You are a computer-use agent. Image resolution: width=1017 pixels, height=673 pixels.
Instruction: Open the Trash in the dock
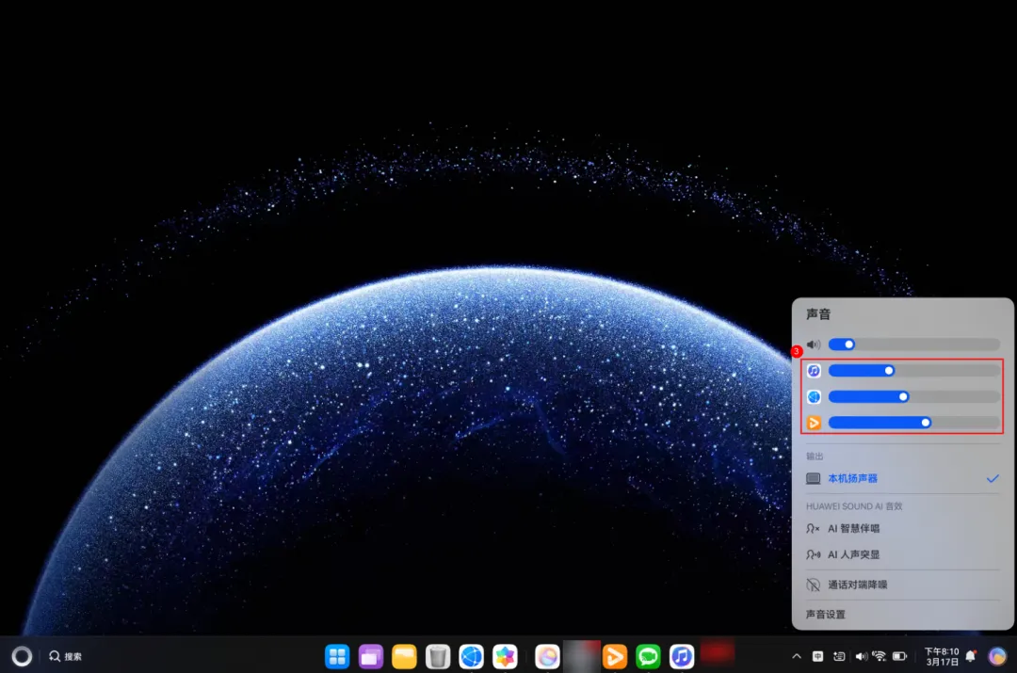[437, 656]
